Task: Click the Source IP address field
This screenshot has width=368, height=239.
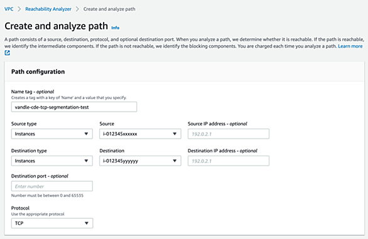Action: 229,134
